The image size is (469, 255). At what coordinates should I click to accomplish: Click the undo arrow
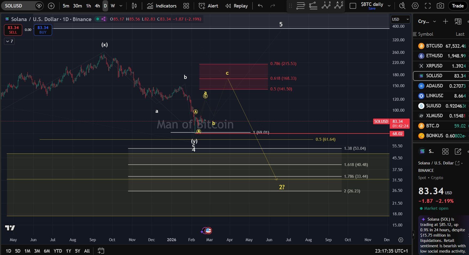(x=260, y=6)
